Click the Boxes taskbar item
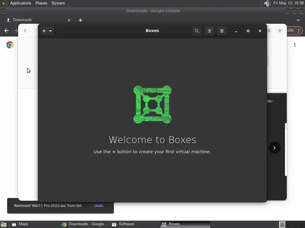The width and height of the screenshot is (305, 228). [185, 224]
